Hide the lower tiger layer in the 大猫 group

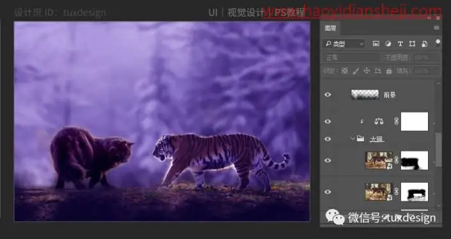point(328,192)
